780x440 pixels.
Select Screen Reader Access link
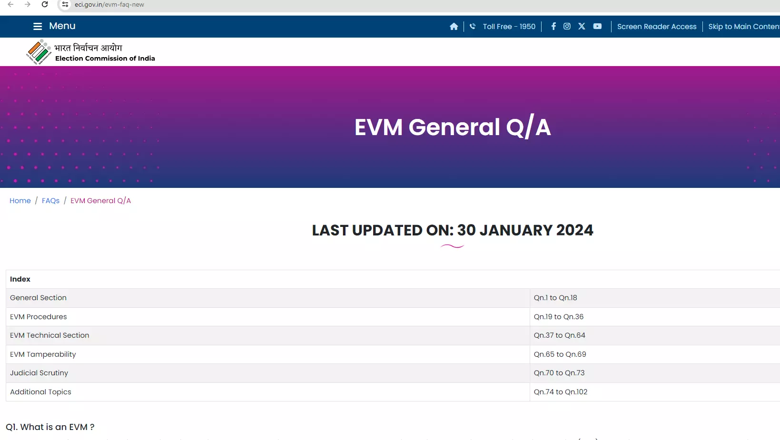tap(656, 27)
